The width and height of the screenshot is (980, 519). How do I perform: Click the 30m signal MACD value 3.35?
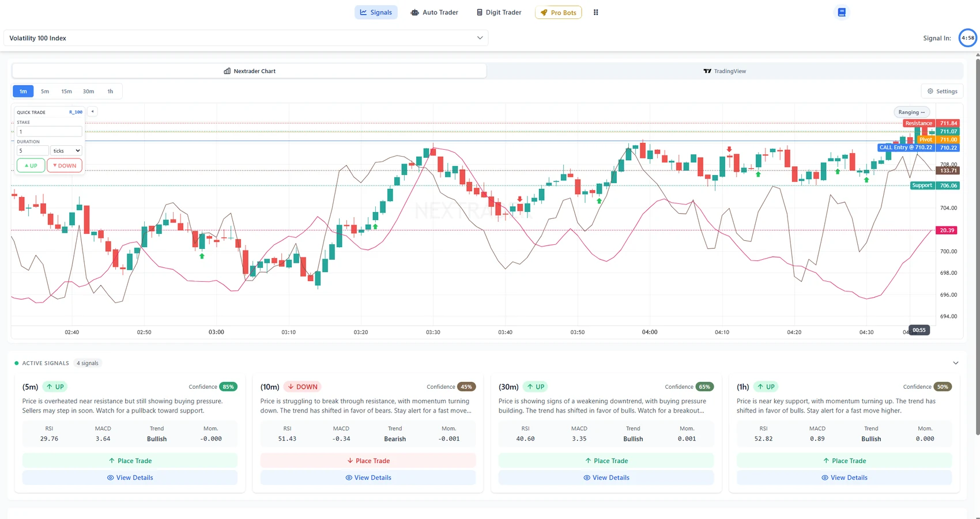[579, 439]
